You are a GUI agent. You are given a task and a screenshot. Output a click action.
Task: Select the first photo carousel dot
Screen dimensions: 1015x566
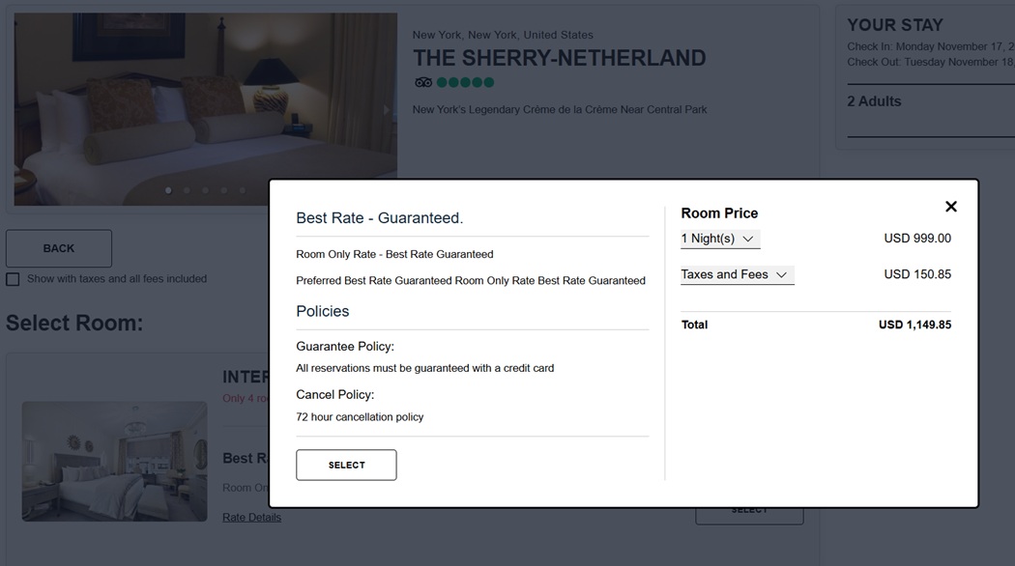(168, 190)
